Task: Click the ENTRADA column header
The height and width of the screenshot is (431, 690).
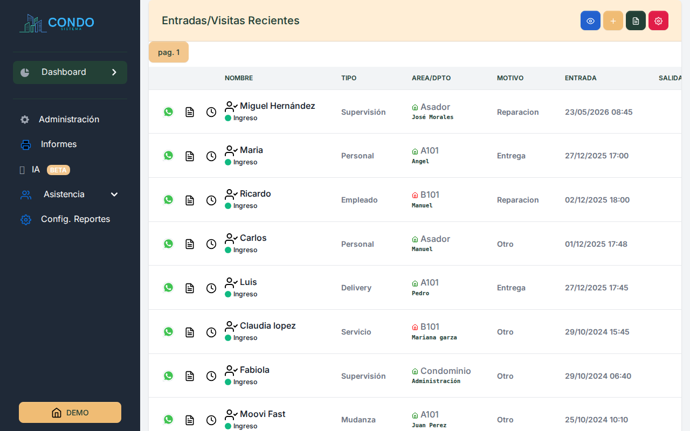Action: click(581, 78)
